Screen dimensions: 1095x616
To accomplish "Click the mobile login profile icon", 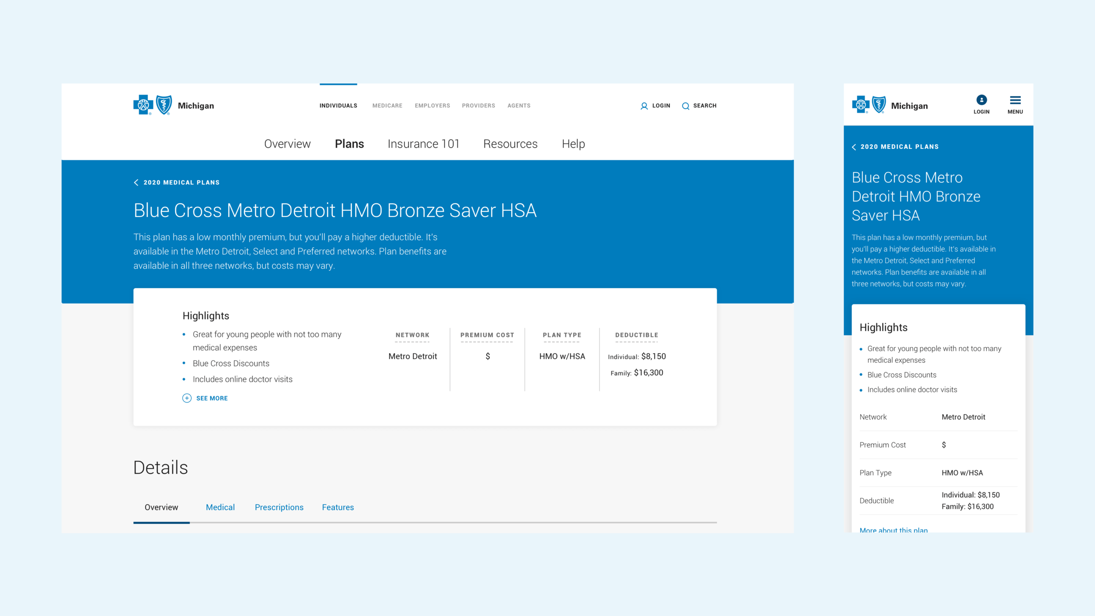I will [982, 100].
